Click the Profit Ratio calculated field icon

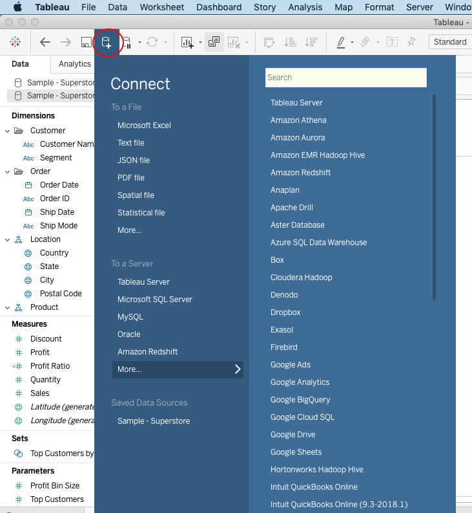(17, 366)
